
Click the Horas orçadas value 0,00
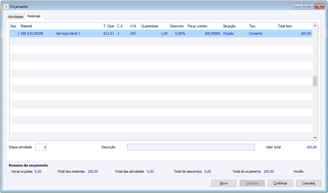pos(38,171)
